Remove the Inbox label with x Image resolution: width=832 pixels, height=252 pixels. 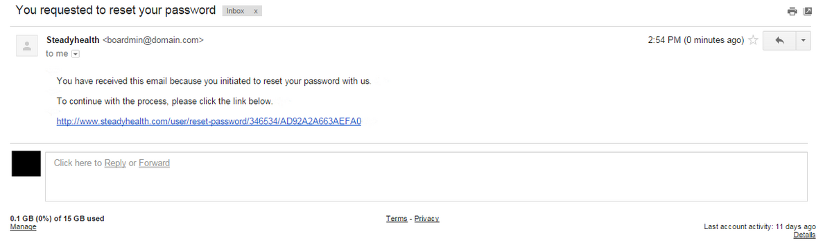tap(257, 12)
